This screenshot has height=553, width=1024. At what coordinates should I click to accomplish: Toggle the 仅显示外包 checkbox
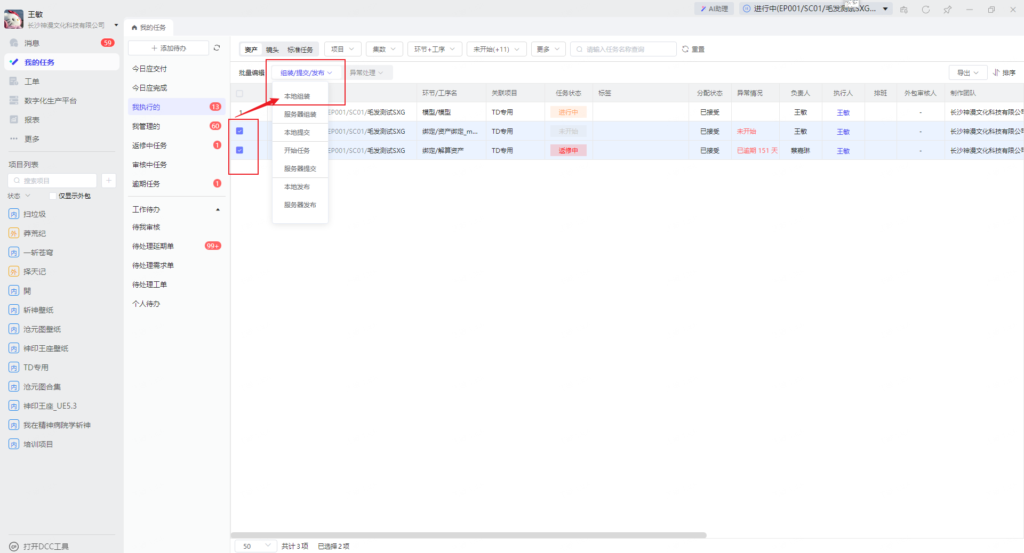(x=53, y=196)
